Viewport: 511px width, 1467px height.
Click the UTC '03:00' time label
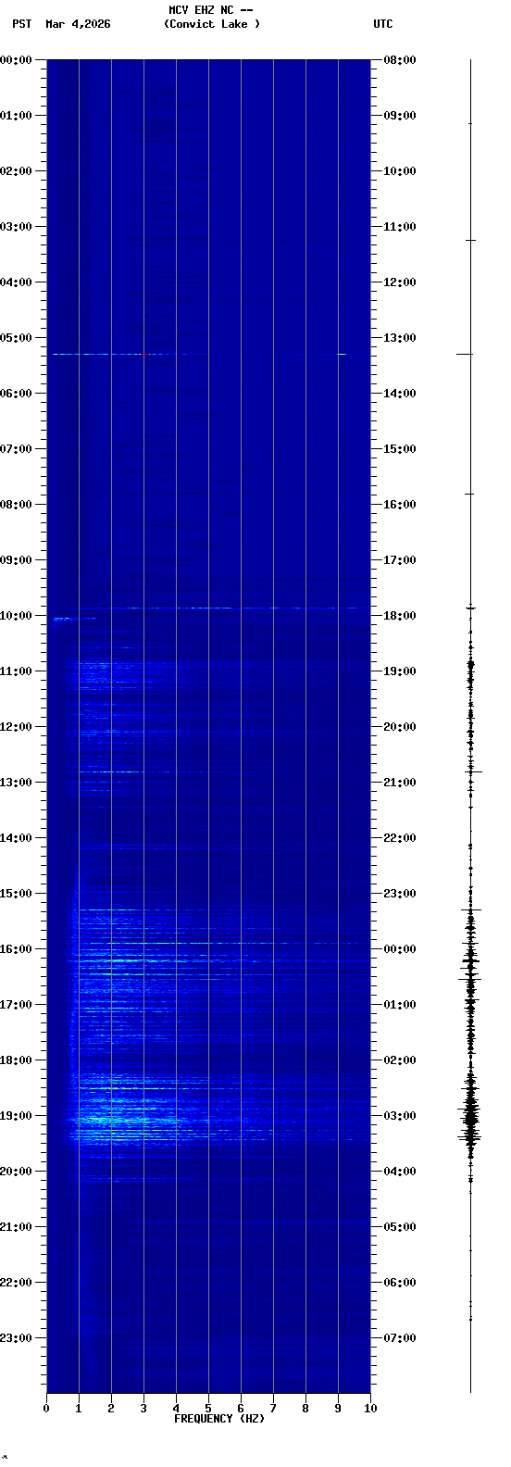click(x=399, y=1116)
